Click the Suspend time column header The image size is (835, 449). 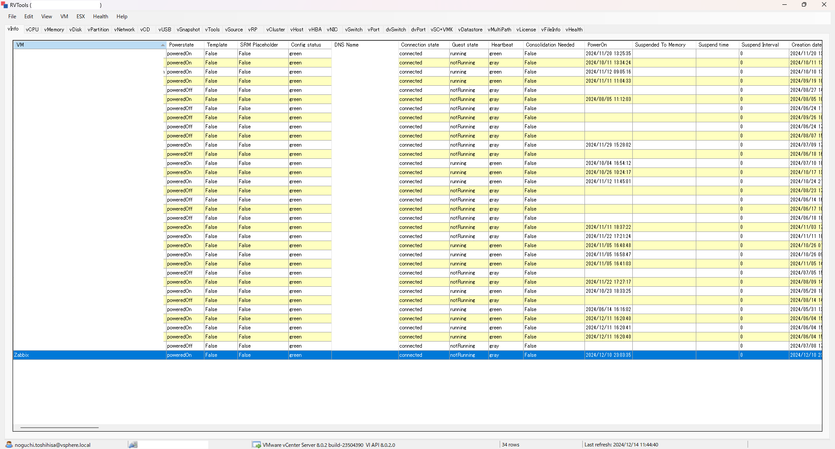[718, 45]
